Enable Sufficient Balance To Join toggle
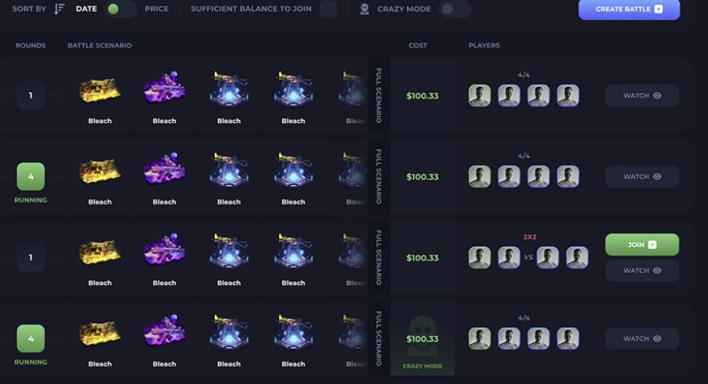Viewport: 708px width, 384px height. (329, 9)
